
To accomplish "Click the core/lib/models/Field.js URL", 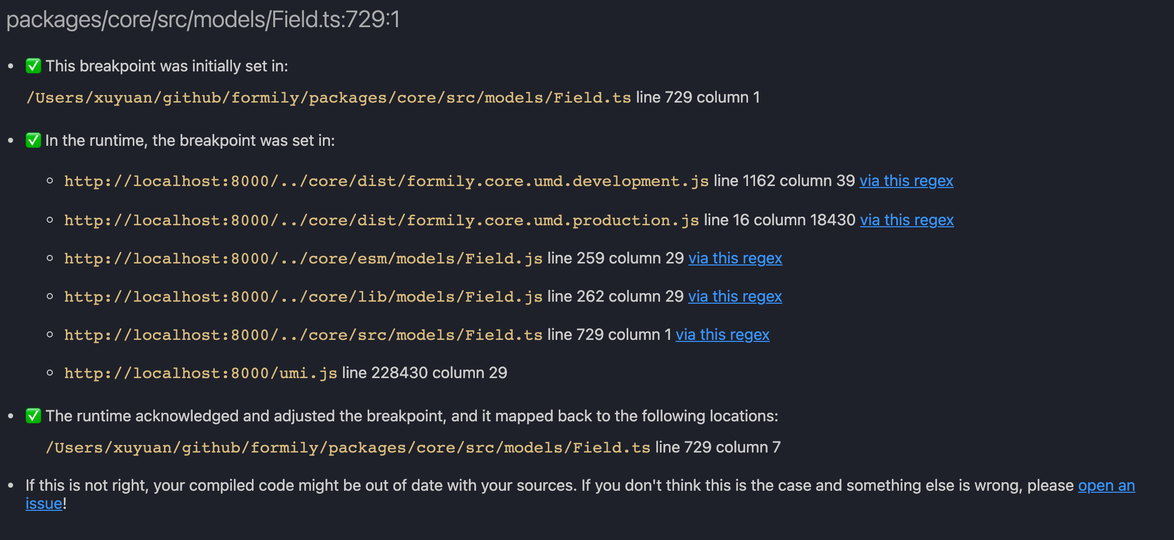I will 303,297.
